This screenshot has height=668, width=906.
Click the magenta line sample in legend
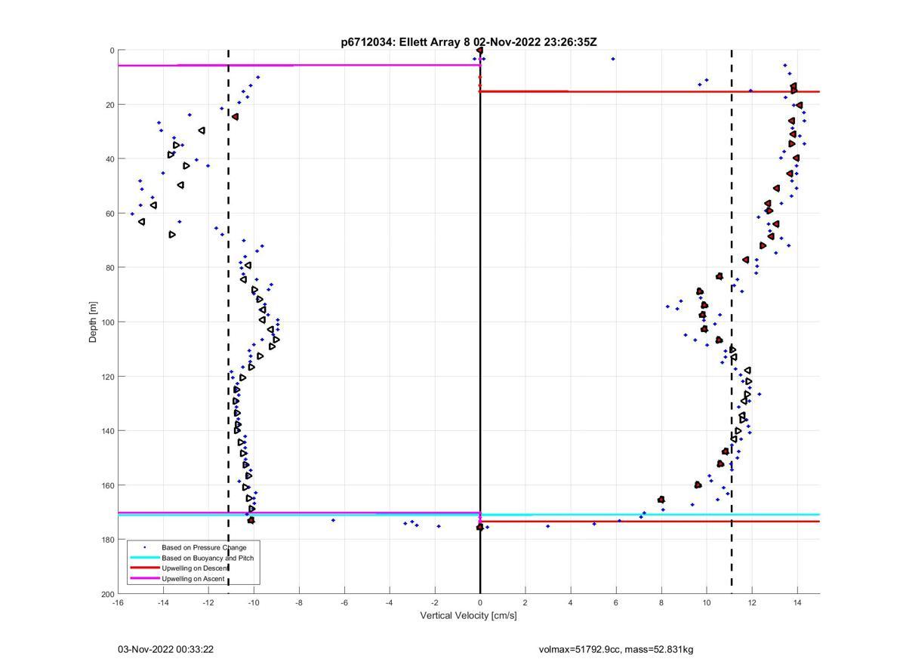pyautogui.click(x=144, y=579)
